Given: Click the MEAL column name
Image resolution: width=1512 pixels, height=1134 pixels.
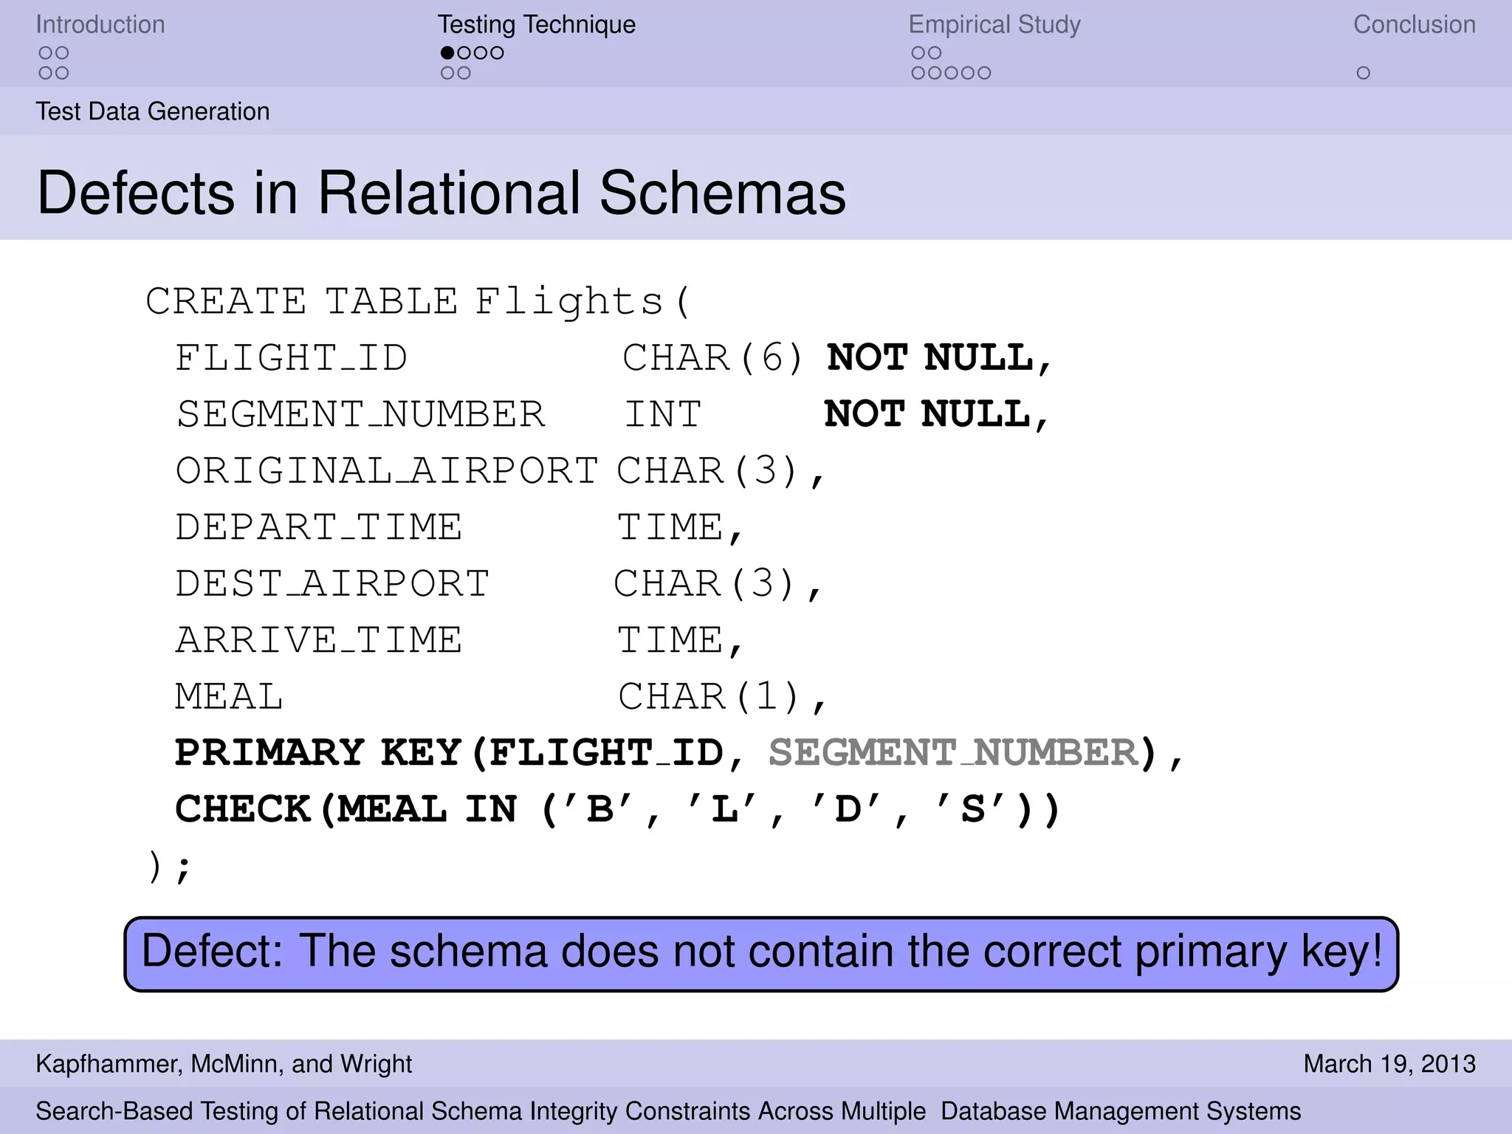Looking at the screenshot, I should 229,696.
